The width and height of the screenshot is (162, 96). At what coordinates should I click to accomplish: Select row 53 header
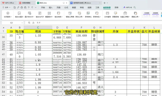(3, 87)
